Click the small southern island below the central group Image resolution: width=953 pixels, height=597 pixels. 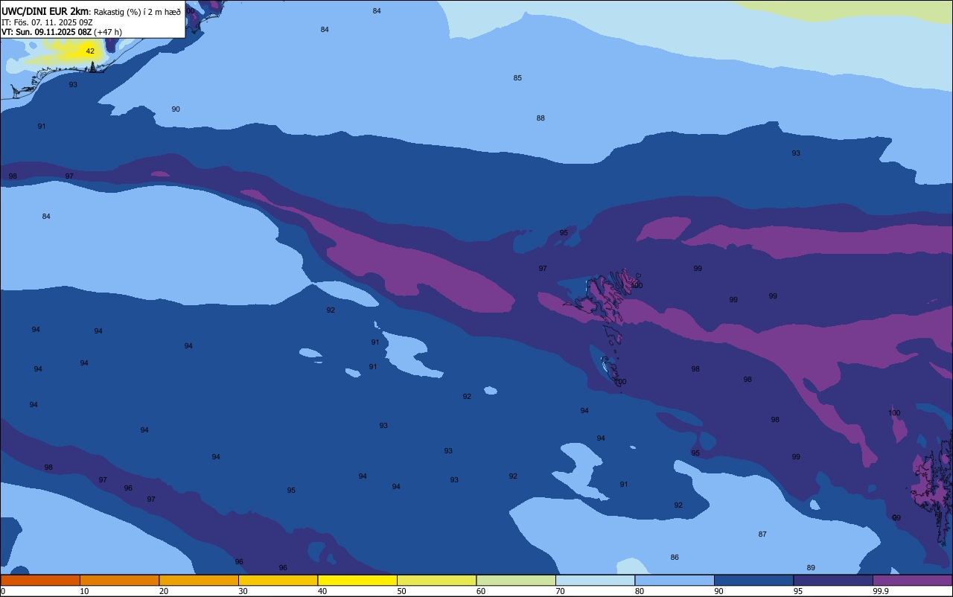click(x=610, y=369)
